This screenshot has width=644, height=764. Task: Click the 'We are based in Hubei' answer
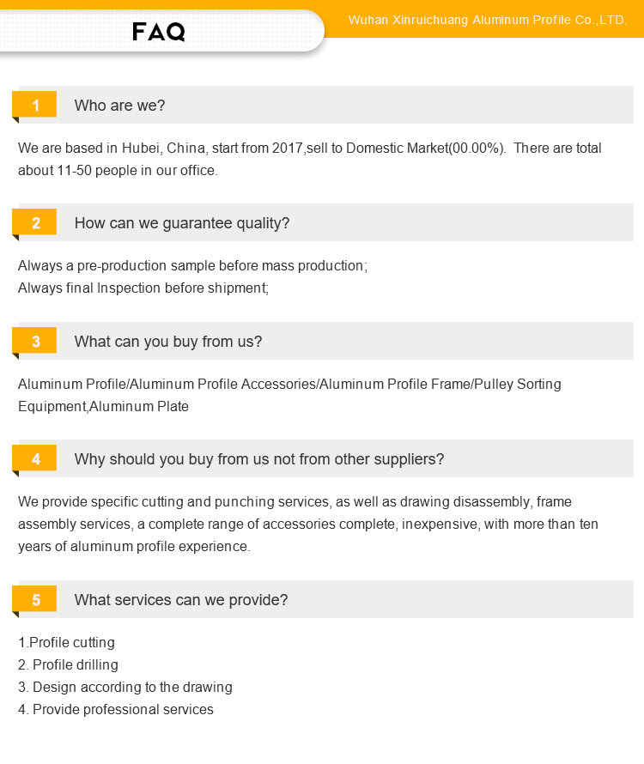(310, 159)
